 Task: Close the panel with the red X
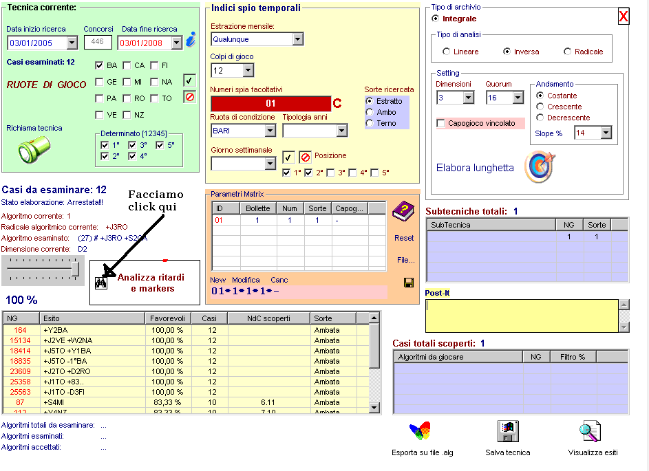coord(624,17)
